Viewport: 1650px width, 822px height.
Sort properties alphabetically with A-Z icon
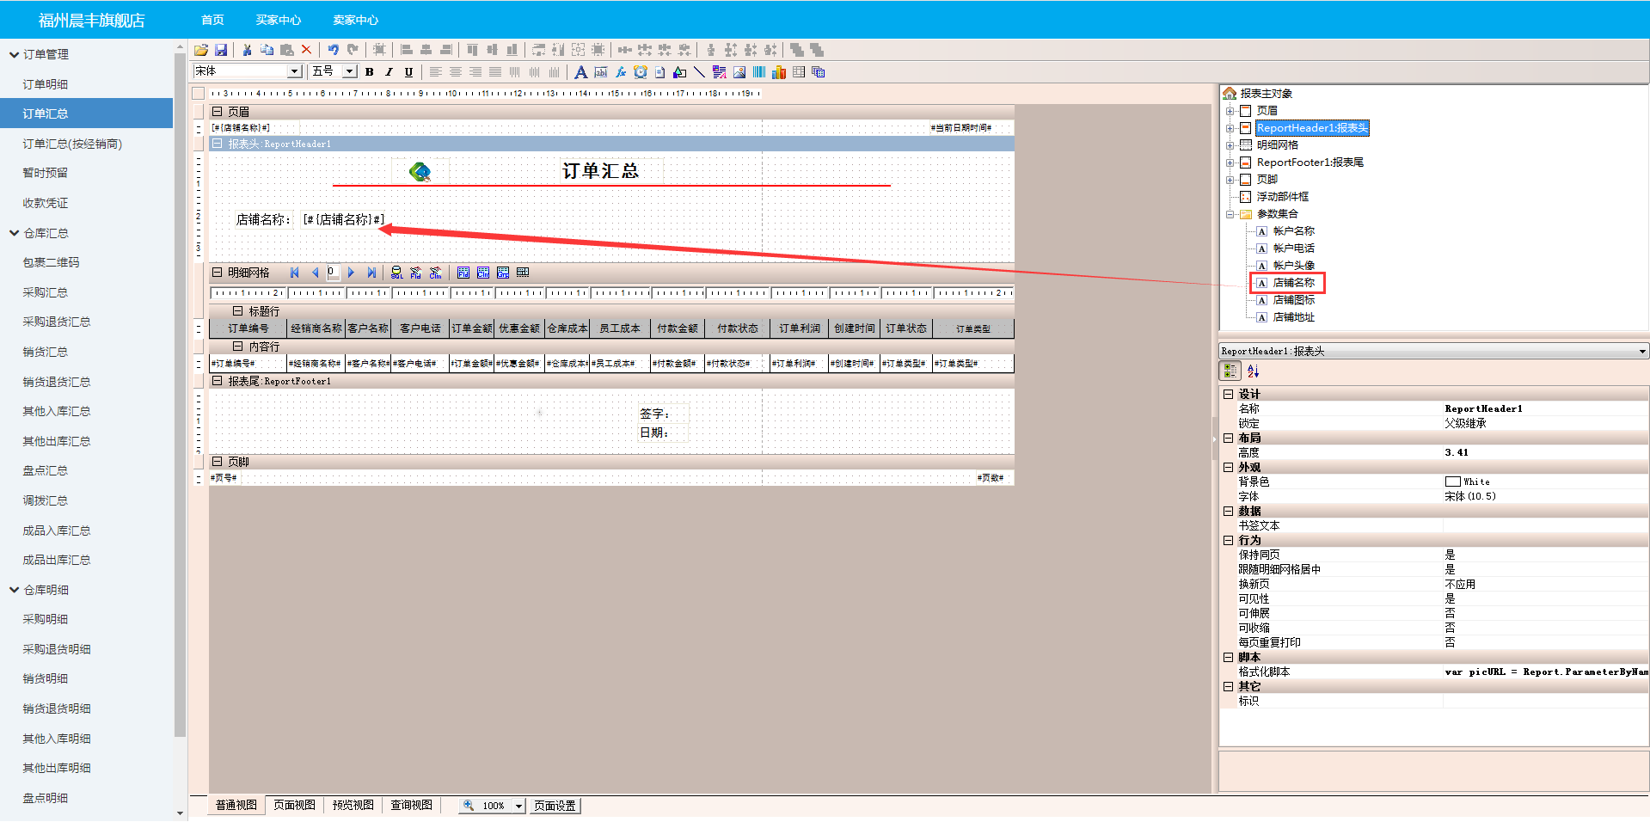pos(1253,371)
